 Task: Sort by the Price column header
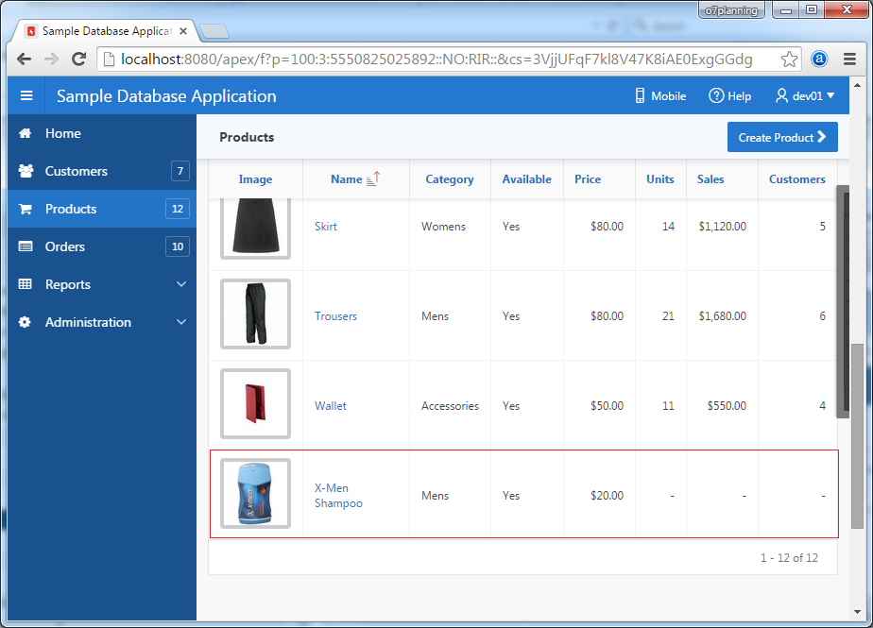(x=588, y=178)
